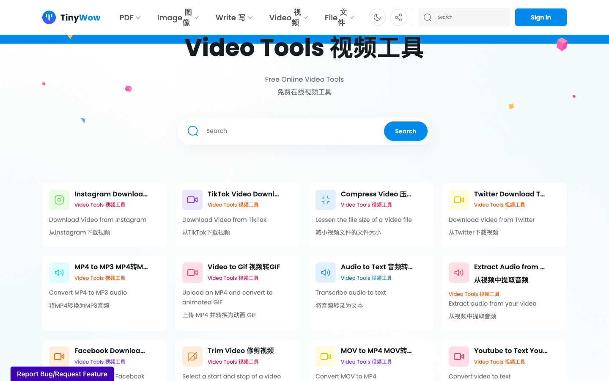609x381 pixels.
Task: Click the TikTok Video Downloader camera icon
Action: 192,199
